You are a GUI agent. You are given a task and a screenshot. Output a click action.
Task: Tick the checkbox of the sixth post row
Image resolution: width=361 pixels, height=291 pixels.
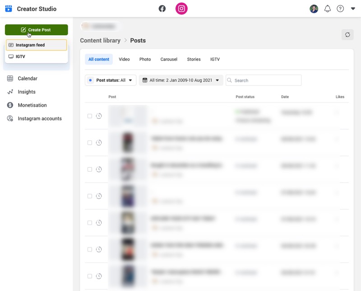coord(90,249)
